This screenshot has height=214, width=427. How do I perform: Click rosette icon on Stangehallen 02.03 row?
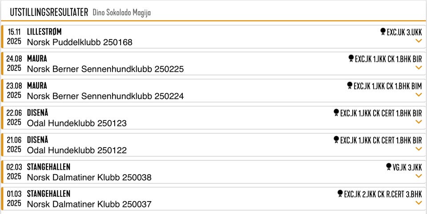pos(389,167)
